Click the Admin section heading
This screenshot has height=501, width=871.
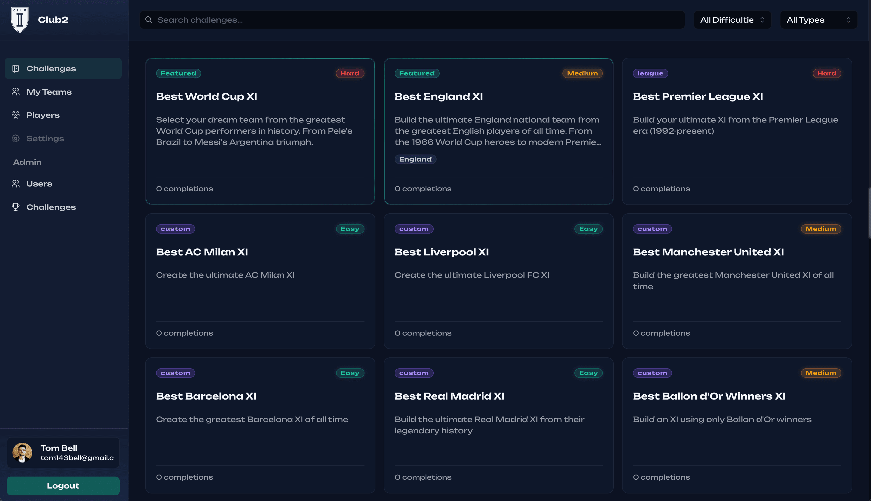coord(27,162)
